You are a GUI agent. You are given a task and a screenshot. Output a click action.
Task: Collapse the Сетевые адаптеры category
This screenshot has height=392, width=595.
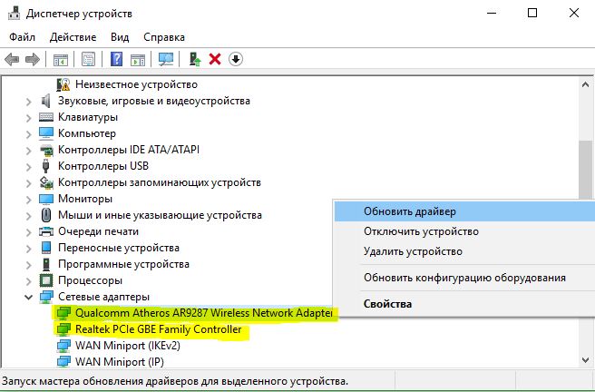coord(28,297)
